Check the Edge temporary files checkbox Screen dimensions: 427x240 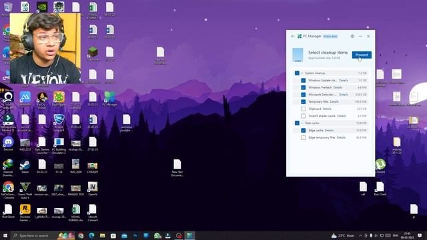tap(303, 137)
